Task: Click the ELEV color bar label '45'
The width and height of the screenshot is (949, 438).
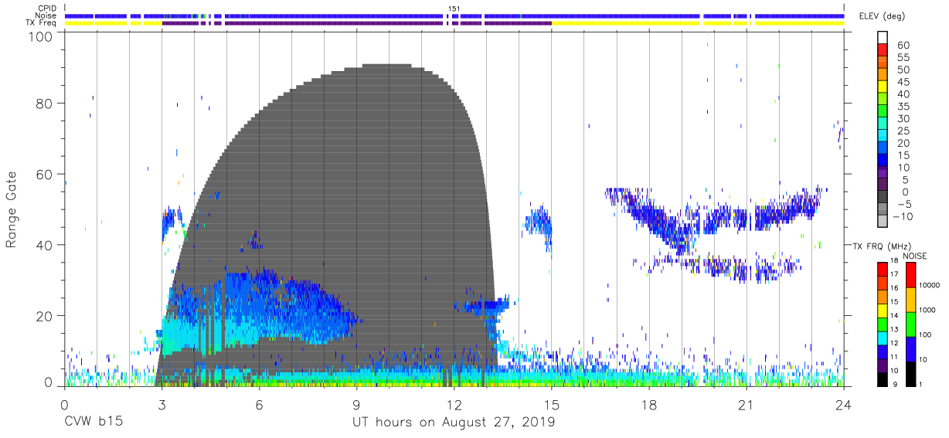Action: 902,81
